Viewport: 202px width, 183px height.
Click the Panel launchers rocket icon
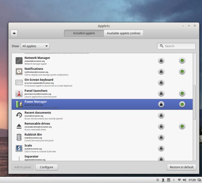pyautogui.click(x=19, y=94)
